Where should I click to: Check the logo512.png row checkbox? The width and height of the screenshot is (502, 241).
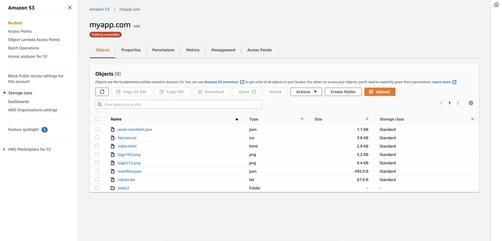tap(97, 163)
